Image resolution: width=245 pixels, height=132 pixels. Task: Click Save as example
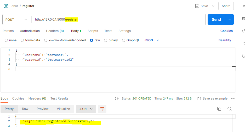(x=215, y=98)
